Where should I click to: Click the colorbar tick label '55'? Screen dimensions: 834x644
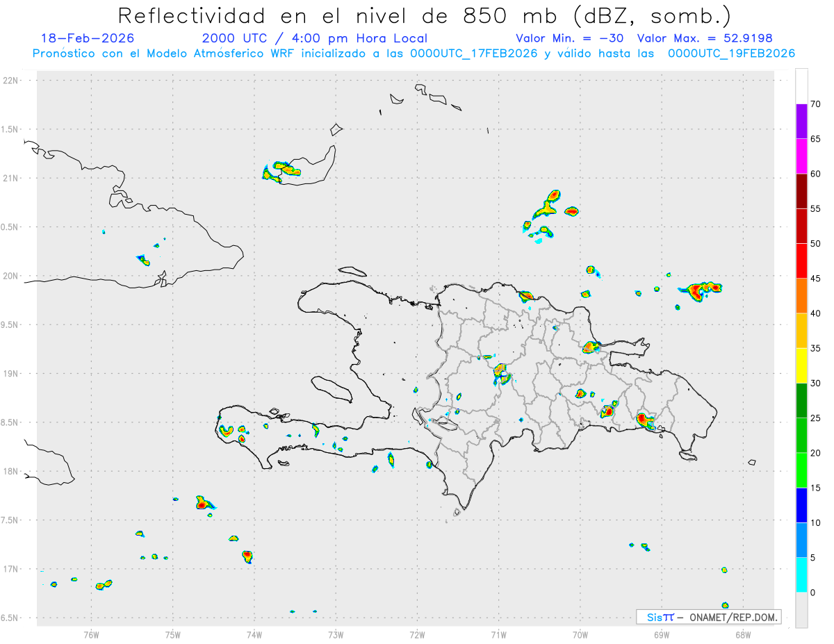coord(817,208)
